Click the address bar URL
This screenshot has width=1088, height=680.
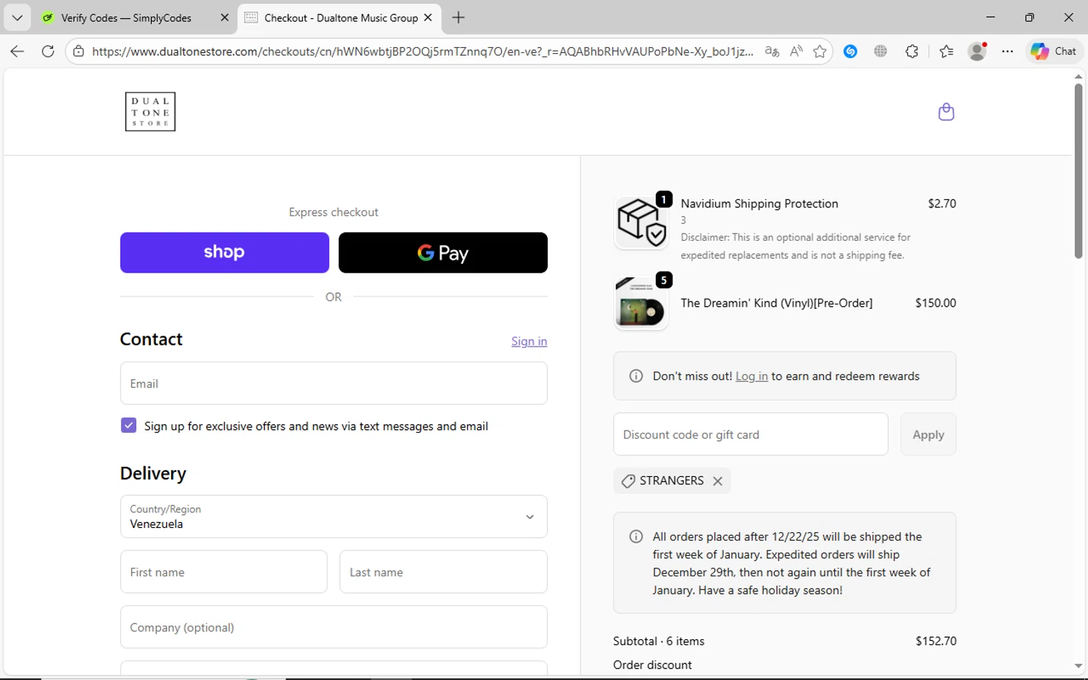click(422, 51)
